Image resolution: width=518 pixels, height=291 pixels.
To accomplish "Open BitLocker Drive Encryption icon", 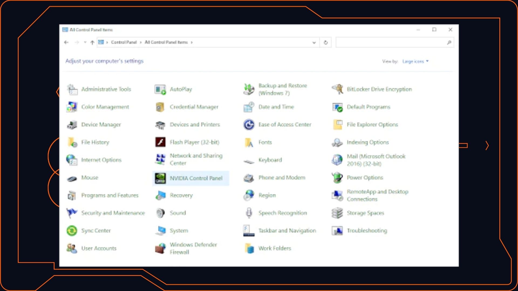I will pyautogui.click(x=337, y=89).
